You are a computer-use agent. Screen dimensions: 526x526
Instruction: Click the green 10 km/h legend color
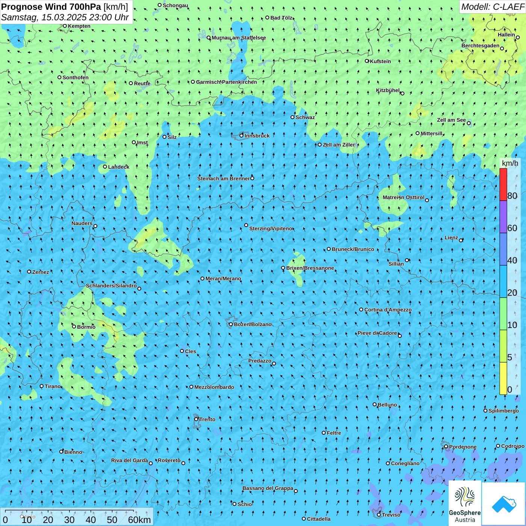pos(503,314)
